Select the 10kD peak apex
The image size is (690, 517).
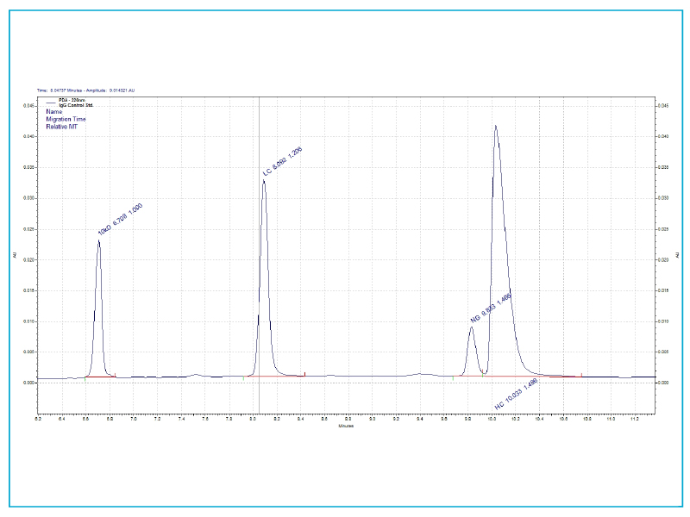[99, 240]
